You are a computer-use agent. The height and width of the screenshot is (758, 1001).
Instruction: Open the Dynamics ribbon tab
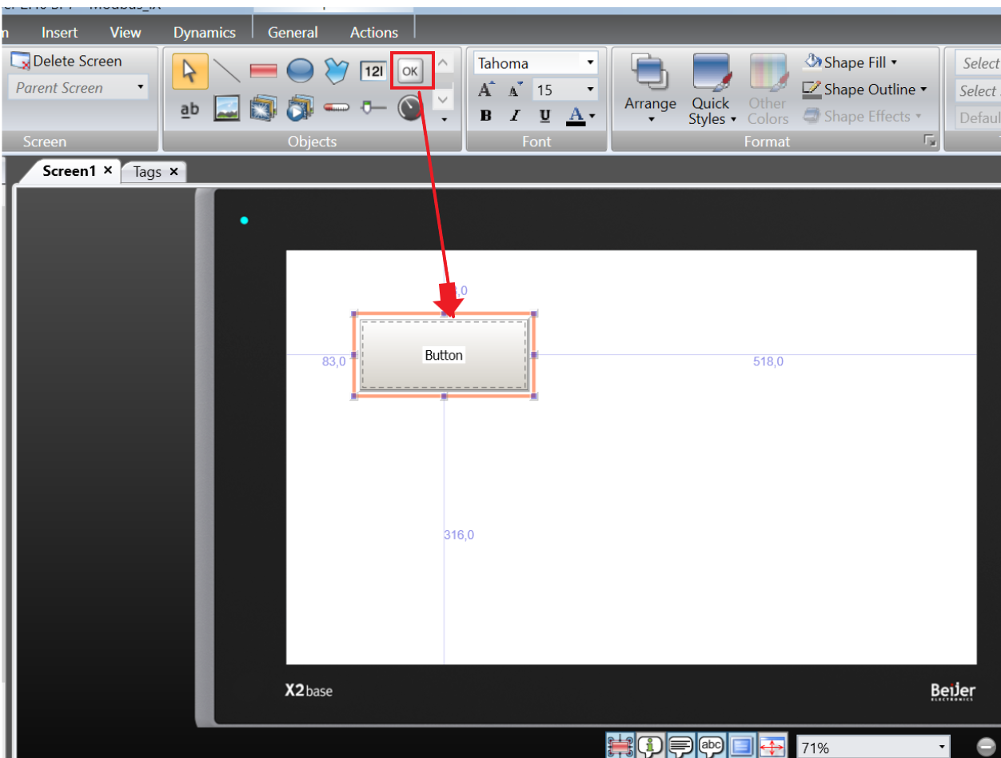click(205, 33)
